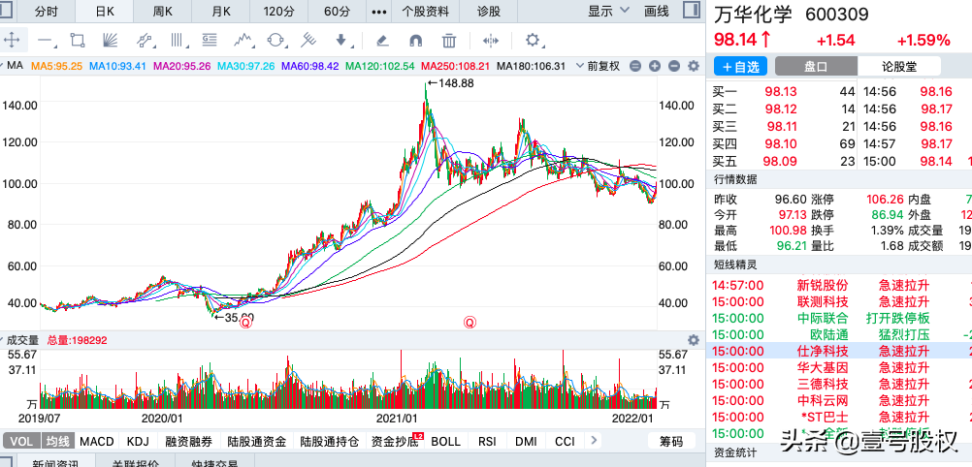Screen dimensions: 972x467
Task: Click the plus circle icon in MA bar
Action: [655, 66]
